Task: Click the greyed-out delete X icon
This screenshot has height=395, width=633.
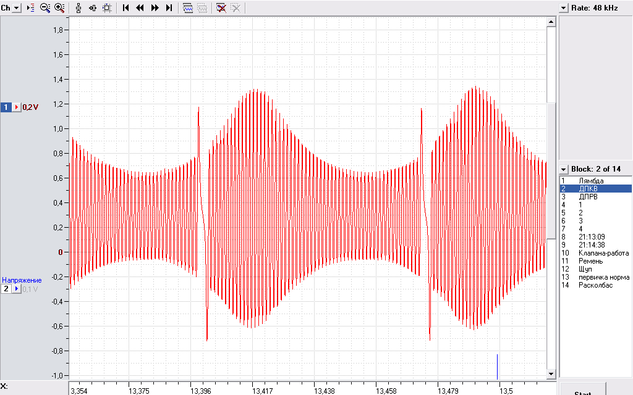Action: pyautogui.click(x=236, y=7)
